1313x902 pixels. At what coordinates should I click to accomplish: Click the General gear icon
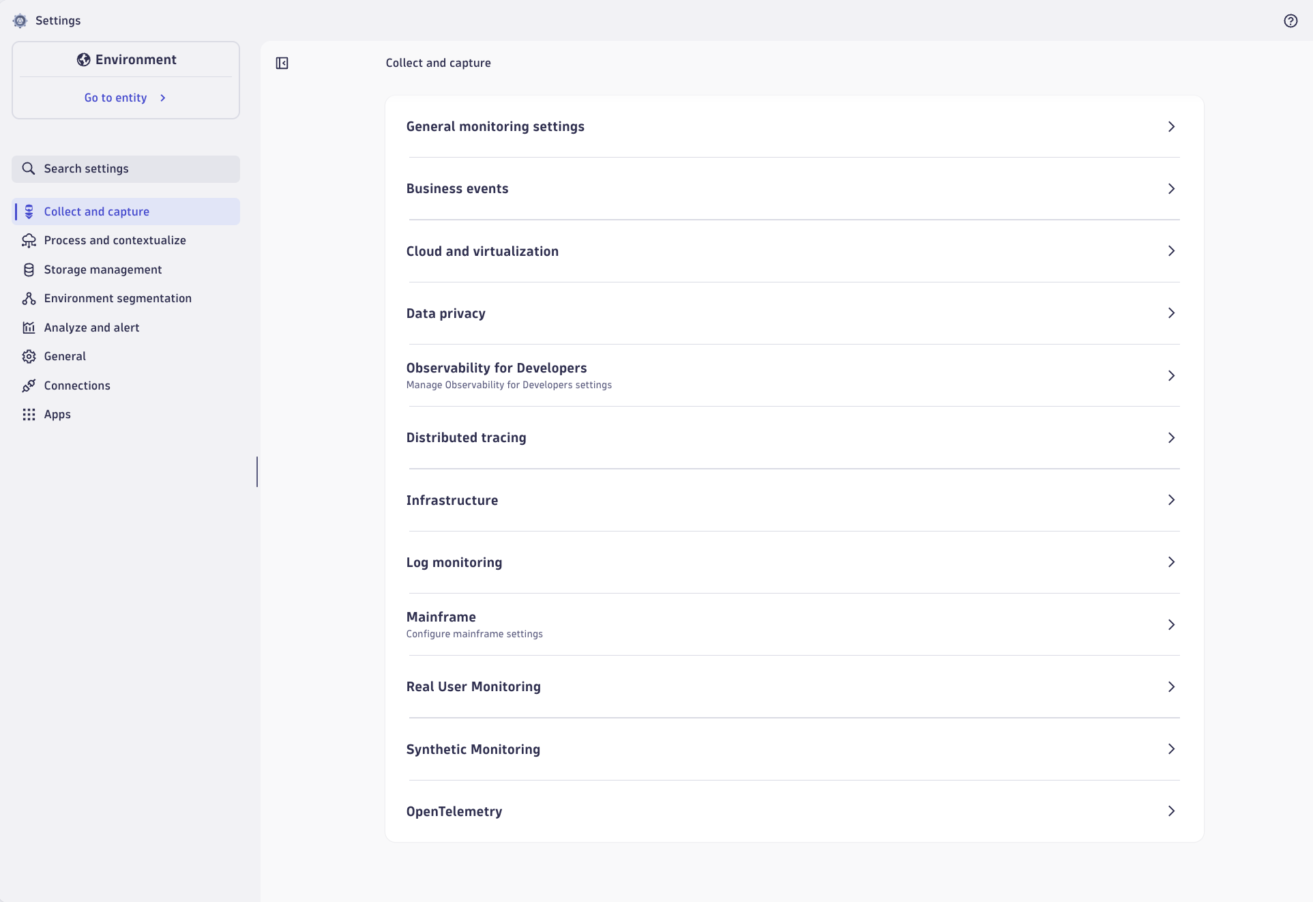tap(29, 356)
